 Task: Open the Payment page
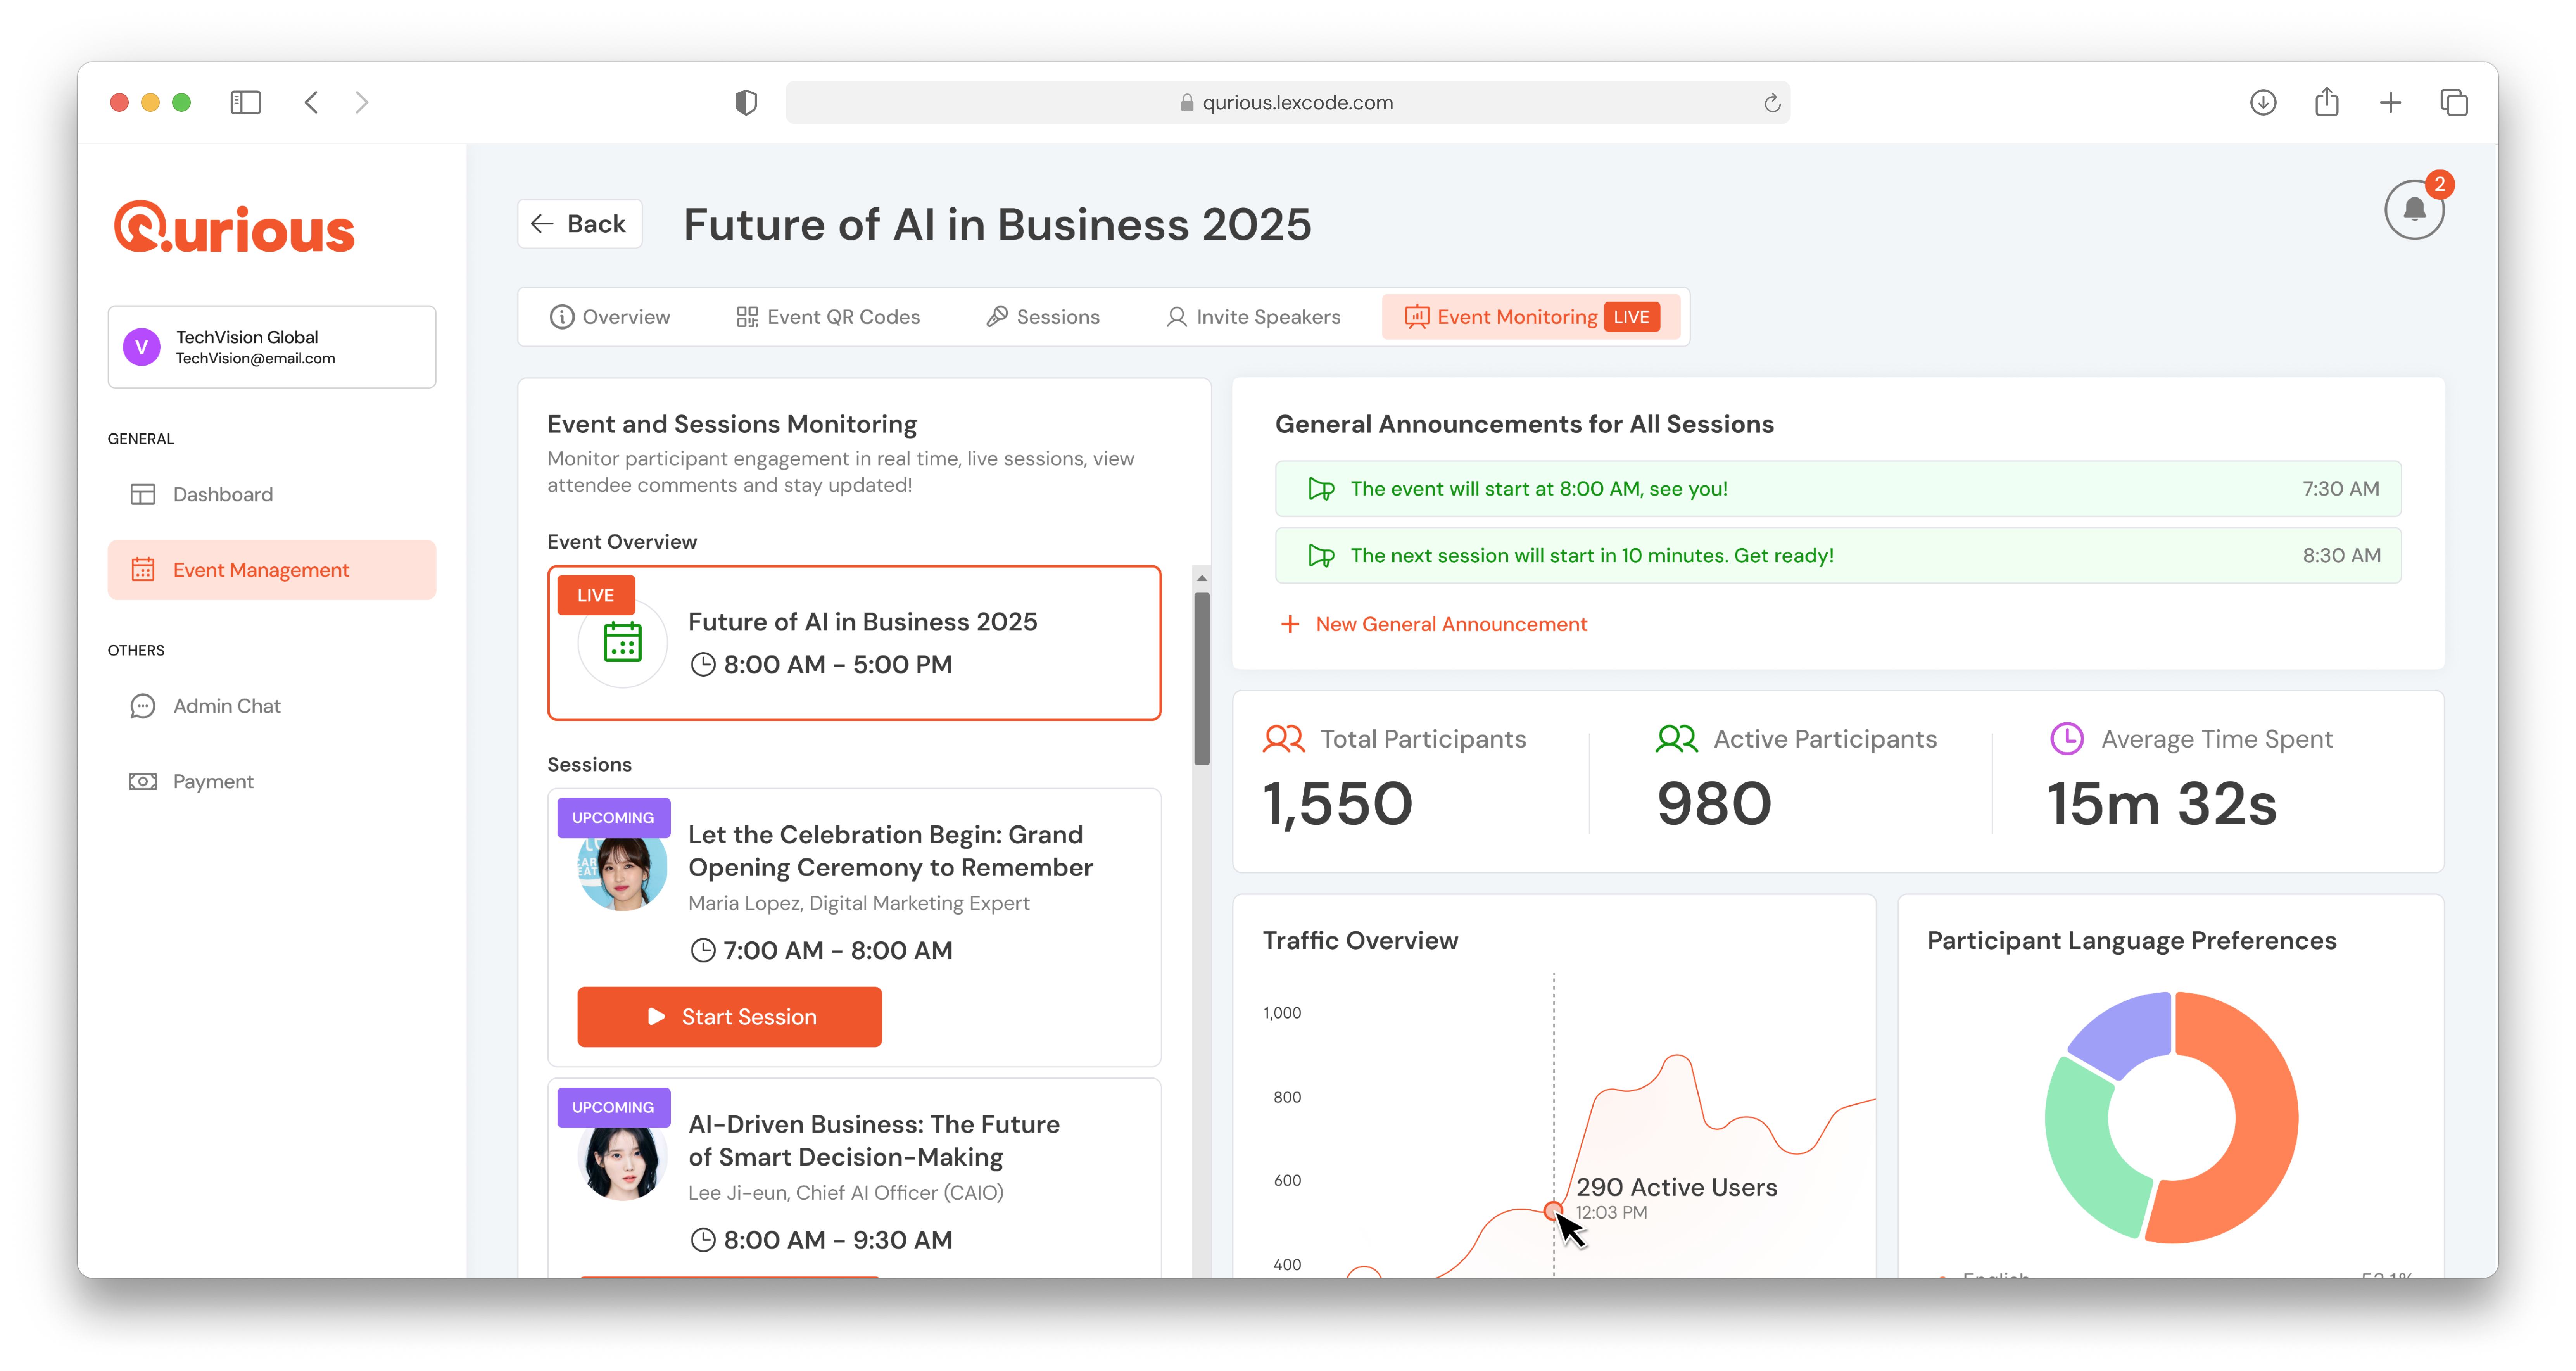pyautogui.click(x=272, y=781)
